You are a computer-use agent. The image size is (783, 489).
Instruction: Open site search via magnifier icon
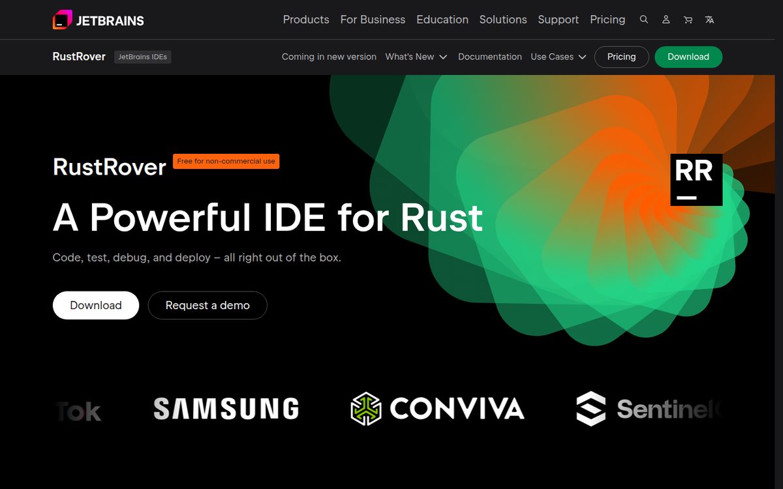(x=644, y=20)
